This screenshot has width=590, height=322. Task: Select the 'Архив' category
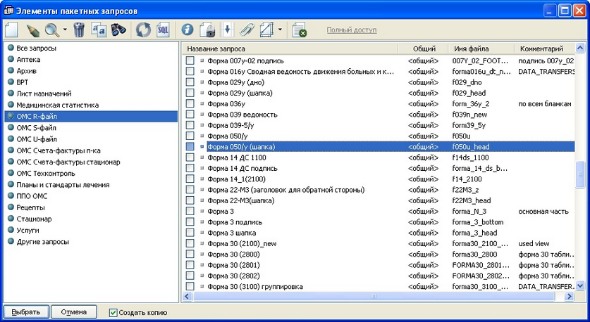26,70
